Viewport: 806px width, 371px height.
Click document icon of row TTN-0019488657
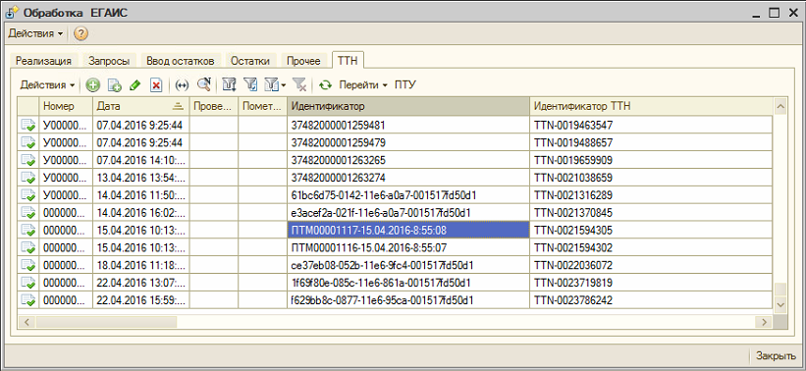click(x=27, y=142)
